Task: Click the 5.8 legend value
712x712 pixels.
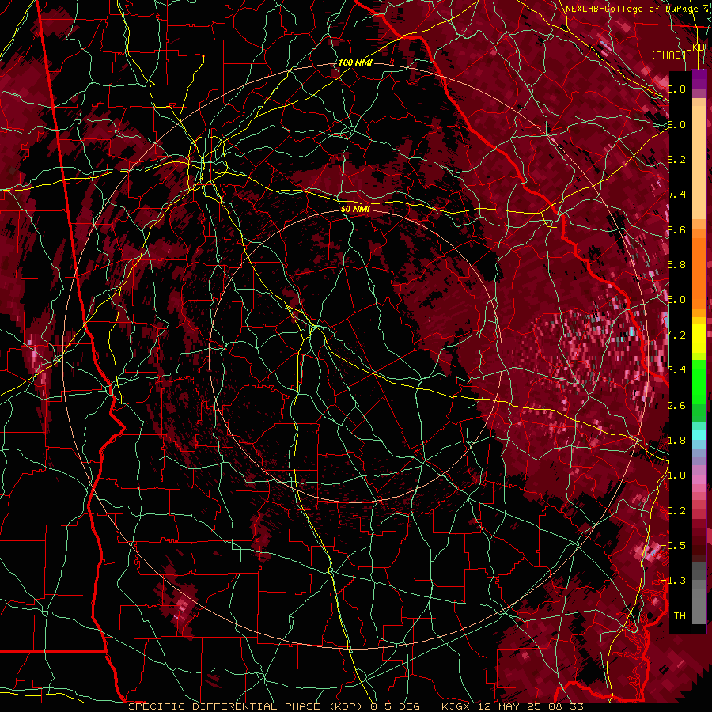Action: (676, 265)
